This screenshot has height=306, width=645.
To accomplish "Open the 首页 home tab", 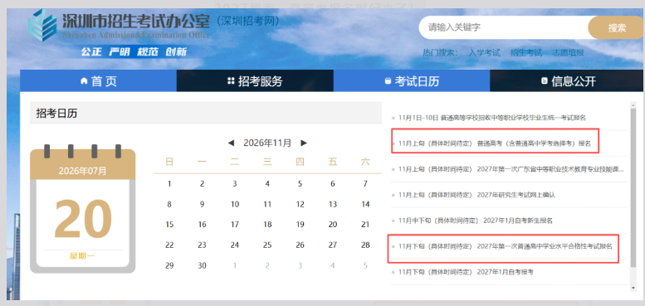I will click(x=98, y=81).
